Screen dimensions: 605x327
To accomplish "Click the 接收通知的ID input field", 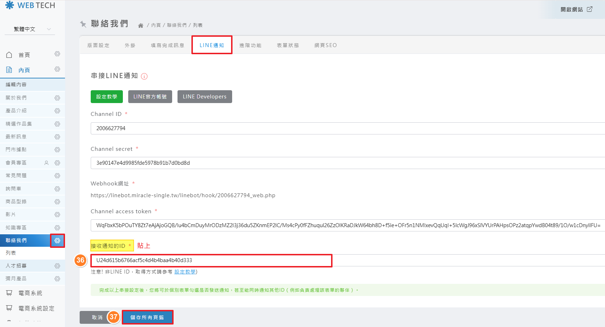I will click(x=211, y=260).
